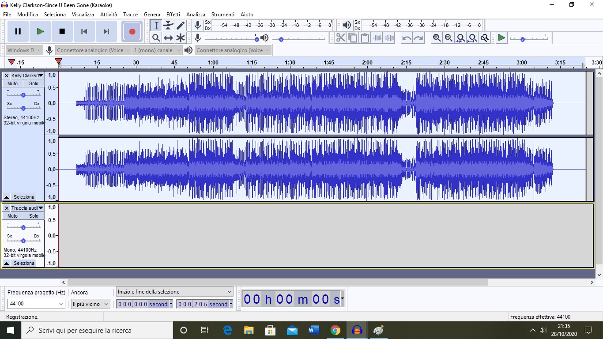Image resolution: width=603 pixels, height=339 pixels.
Task: Close the Kelly Clarkson track with its X
Action: 7,76
